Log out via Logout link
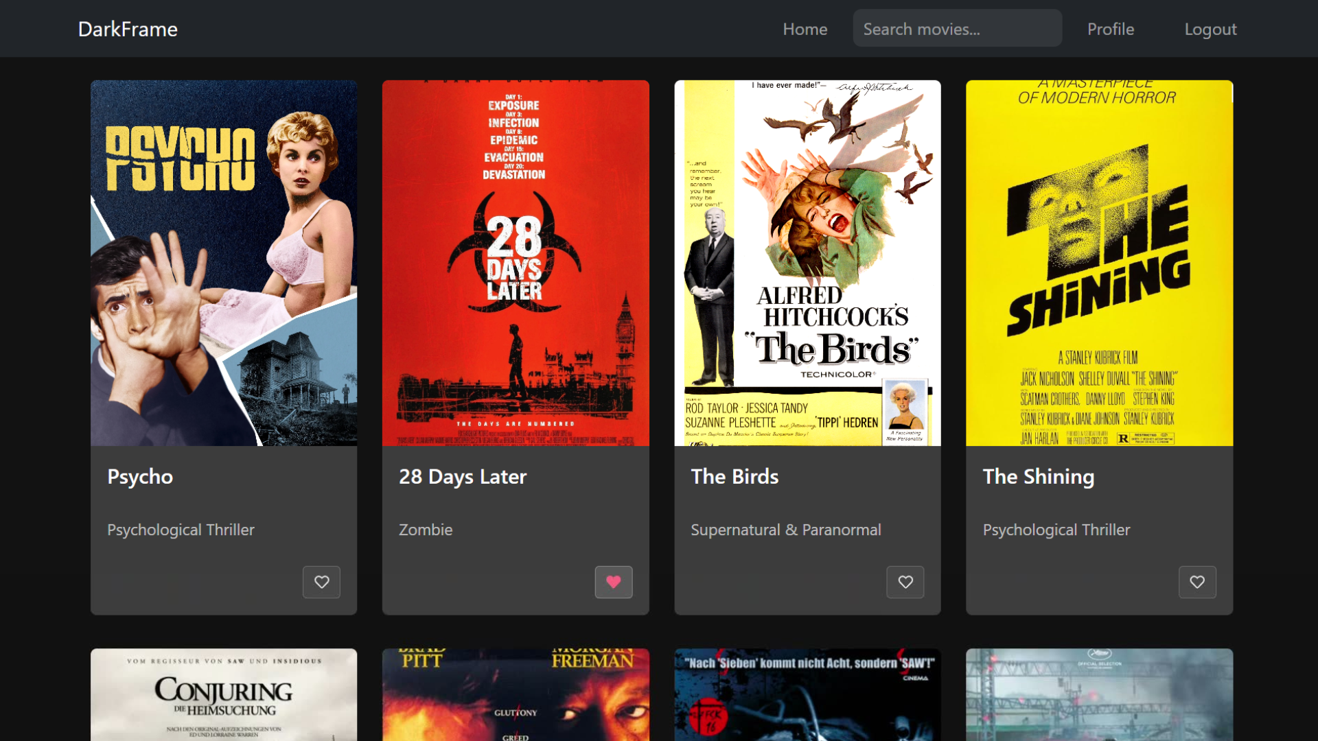The image size is (1318, 741). pyautogui.click(x=1210, y=29)
